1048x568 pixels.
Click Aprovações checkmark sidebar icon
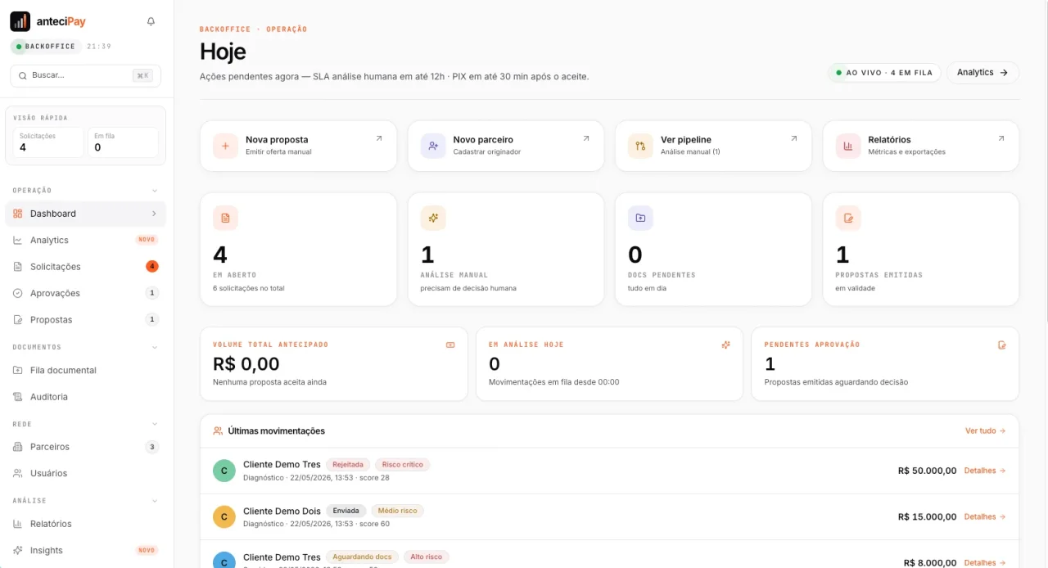click(18, 293)
